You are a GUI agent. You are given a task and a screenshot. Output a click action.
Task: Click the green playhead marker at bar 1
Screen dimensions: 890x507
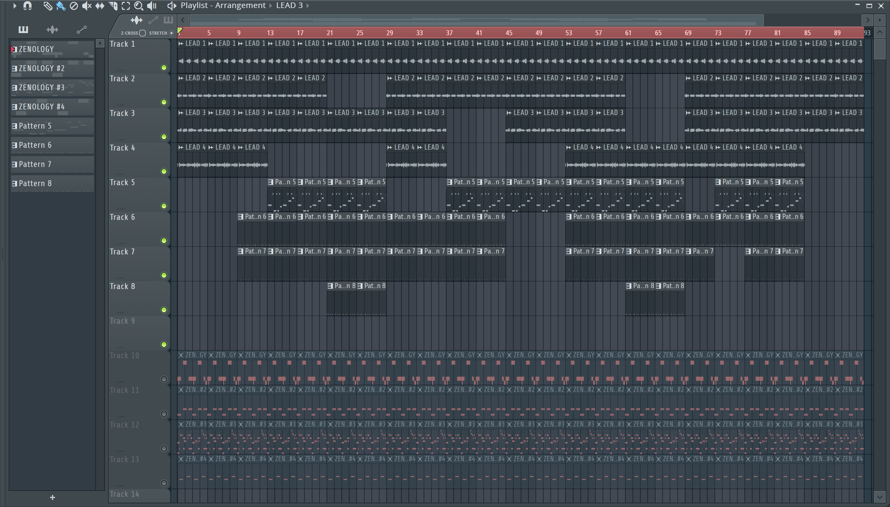coord(180,31)
